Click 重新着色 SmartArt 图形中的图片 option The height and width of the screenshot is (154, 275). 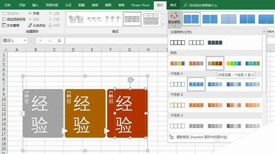(201, 137)
